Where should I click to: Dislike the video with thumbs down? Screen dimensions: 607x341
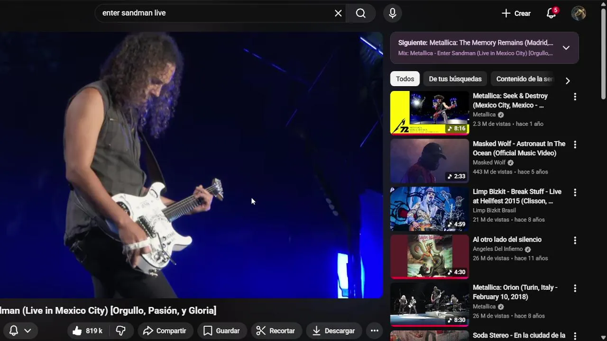[121, 331]
